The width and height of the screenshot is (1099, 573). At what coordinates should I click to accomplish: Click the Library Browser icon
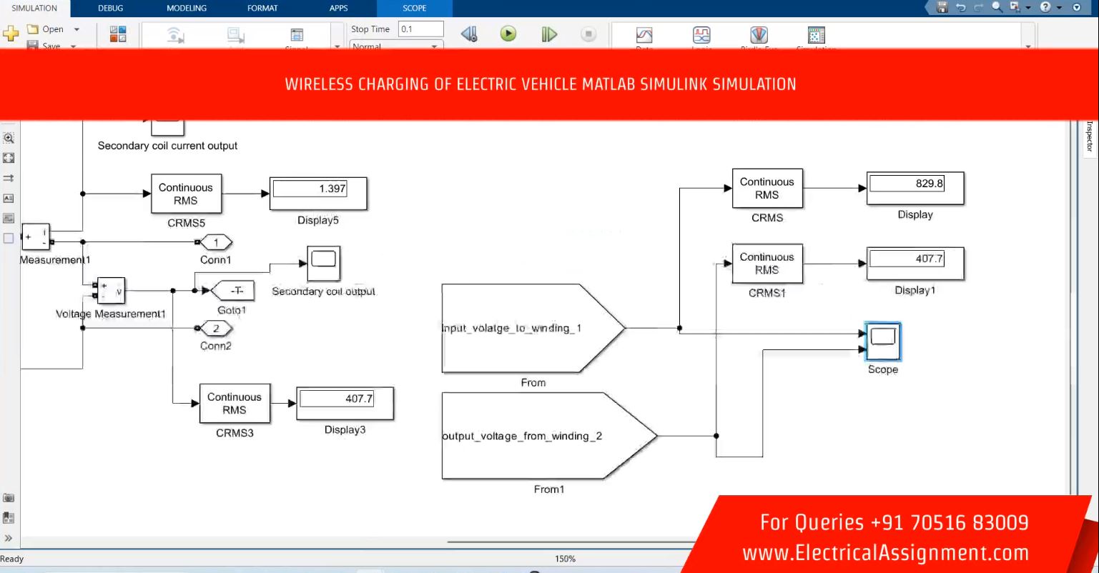(118, 34)
